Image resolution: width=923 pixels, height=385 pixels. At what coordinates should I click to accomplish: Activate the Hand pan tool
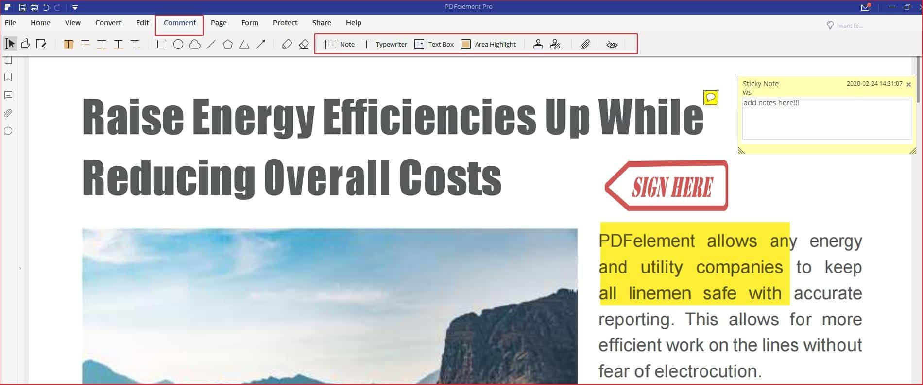tap(26, 44)
